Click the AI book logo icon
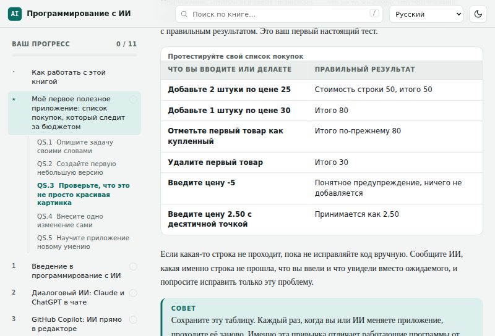This screenshot has height=336, width=495. point(15,14)
